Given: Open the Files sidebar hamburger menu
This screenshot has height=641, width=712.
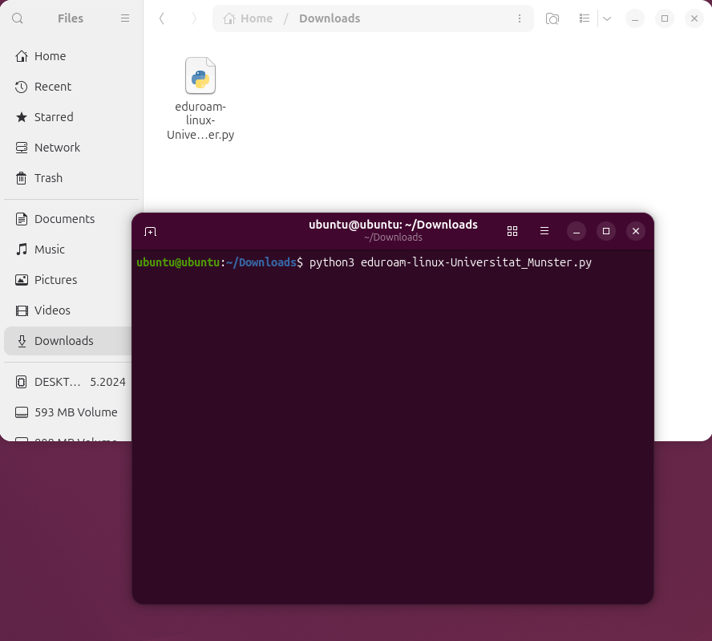Looking at the screenshot, I should (125, 18).
